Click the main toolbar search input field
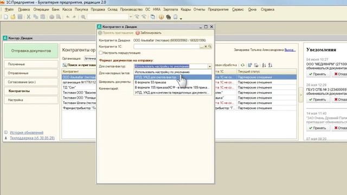Image resolution: width=347 pixels, height=195 pixels. pos(107,17)
